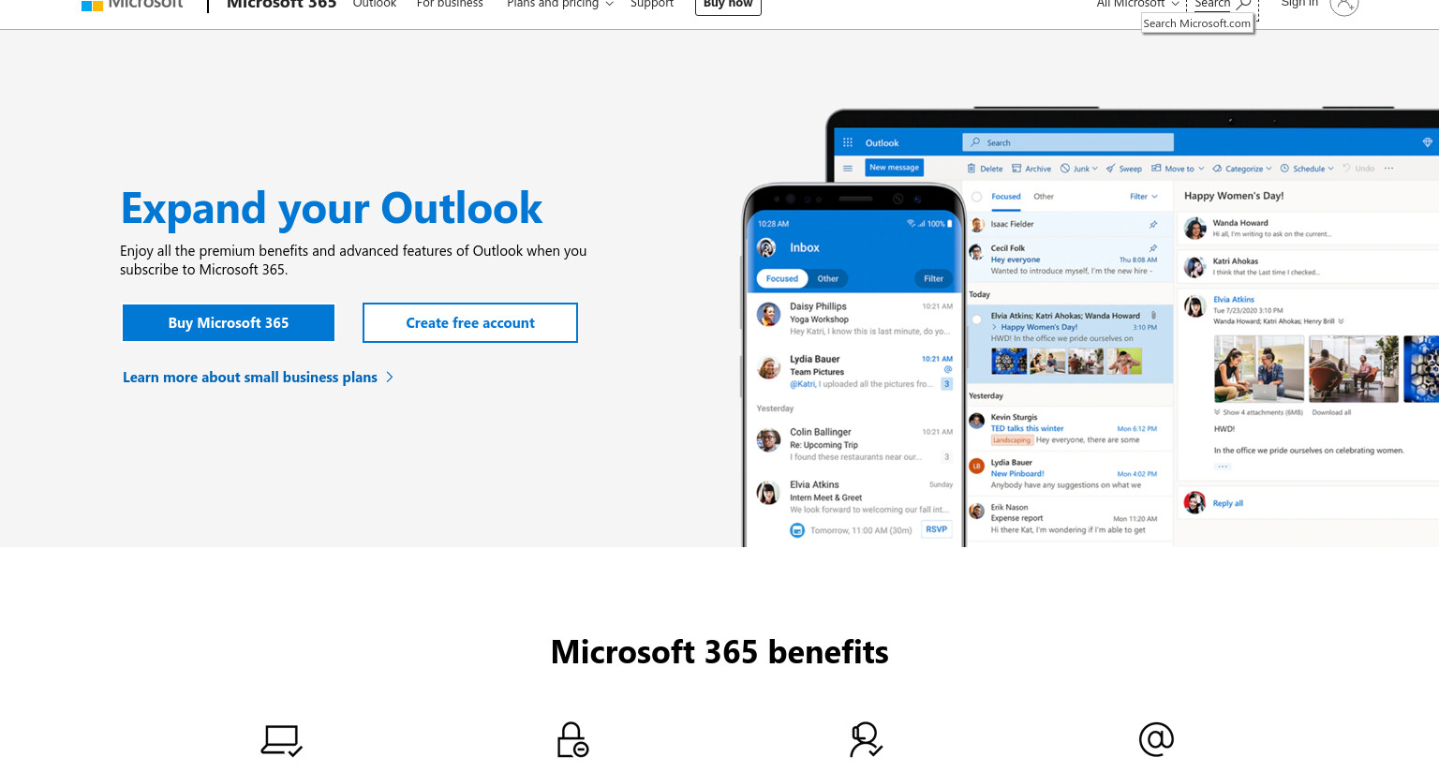This screenshot has height=772, width=1439.
Task: Expand the Happy Women's Day conversation thread
Action: 995,328
